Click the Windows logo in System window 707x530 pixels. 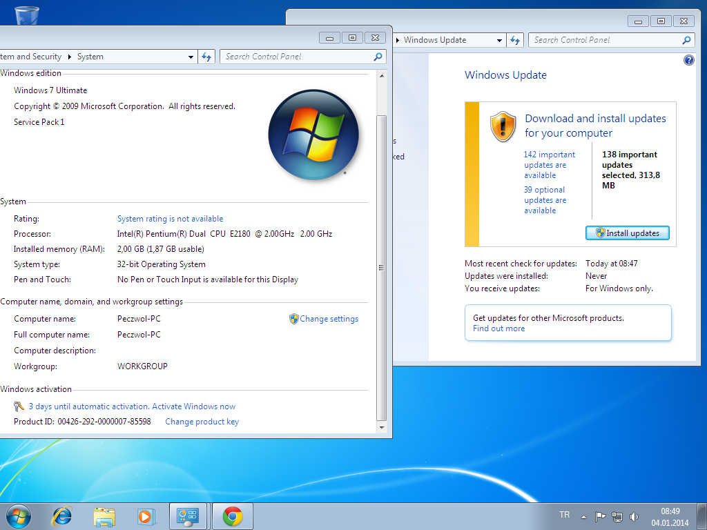(x=313, y=135)
